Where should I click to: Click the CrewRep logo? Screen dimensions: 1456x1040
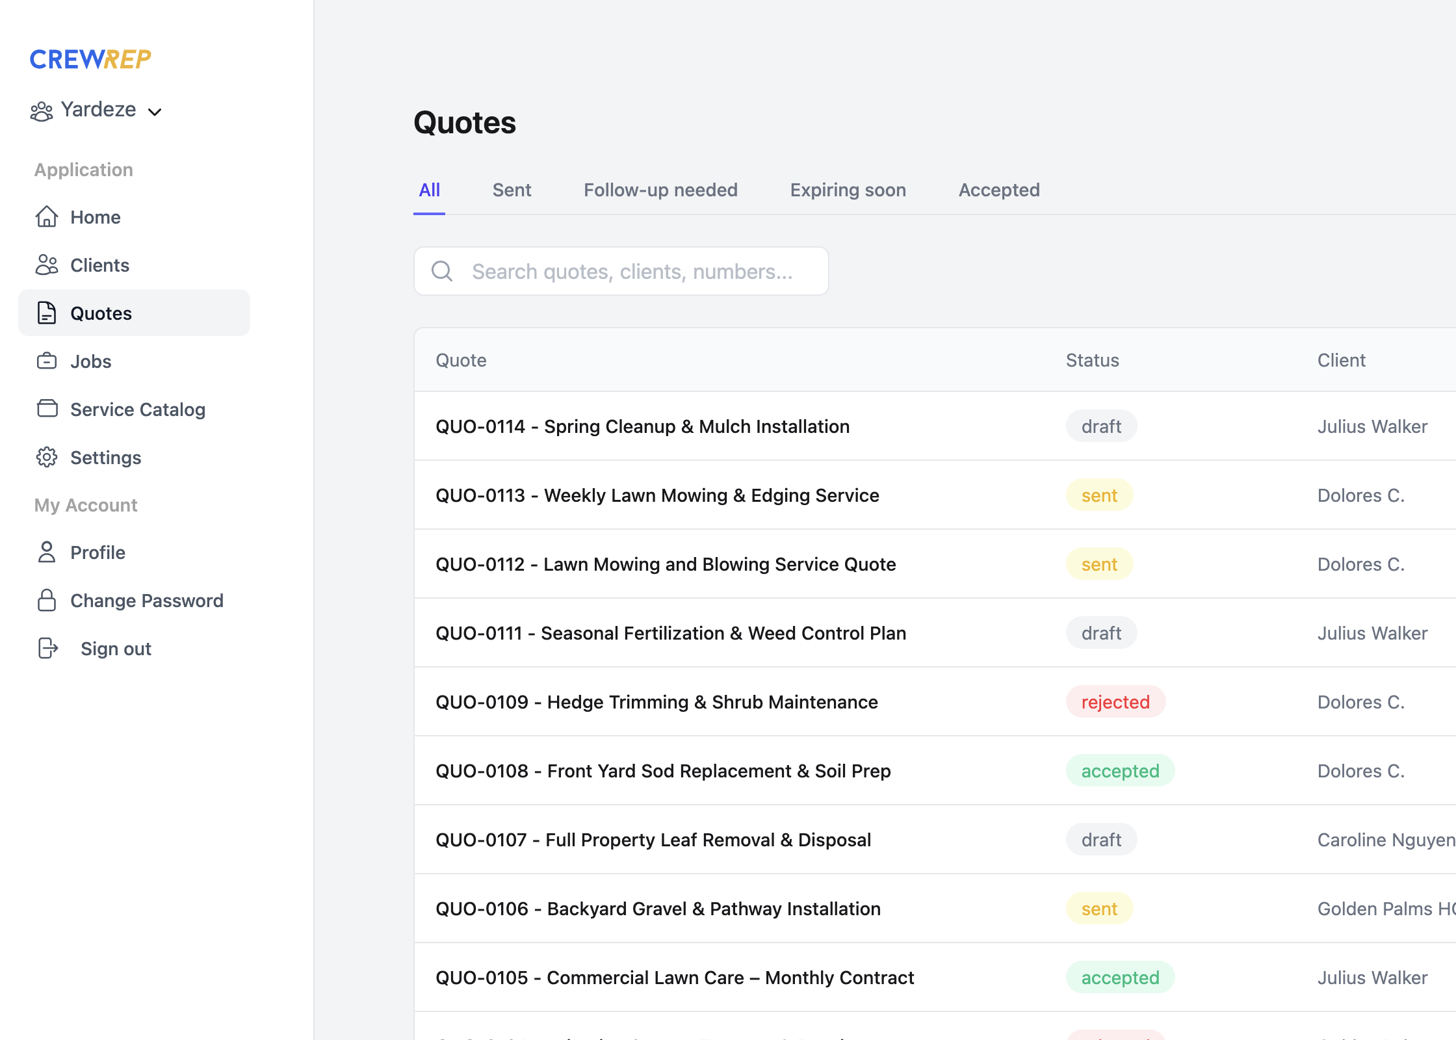[90, 59]
